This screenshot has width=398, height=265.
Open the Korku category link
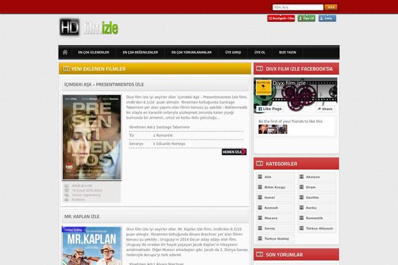click(x=311, y=207)
